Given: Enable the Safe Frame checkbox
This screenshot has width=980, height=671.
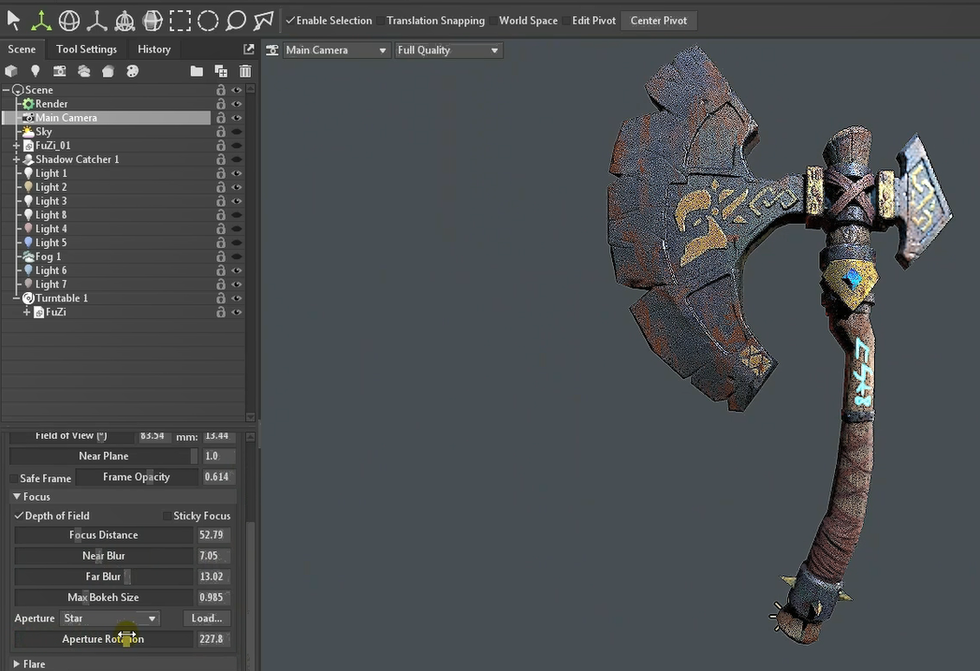Looking at the screenshot, I should pos(14,478).
